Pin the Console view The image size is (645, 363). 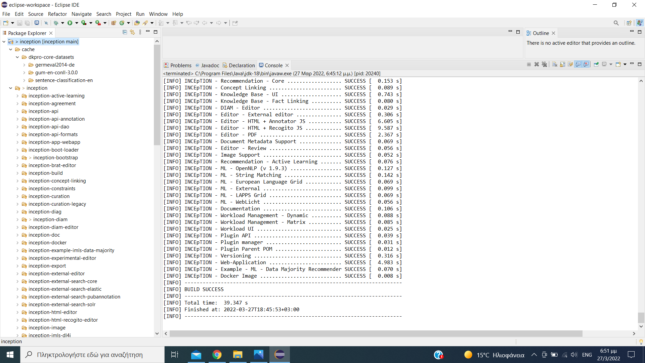596,64
